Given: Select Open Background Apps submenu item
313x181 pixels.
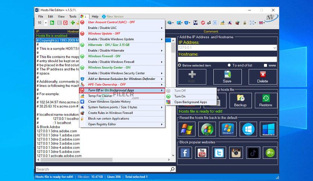Looking at the screenshot, I should pyautogui.click(x=191, y=102).
